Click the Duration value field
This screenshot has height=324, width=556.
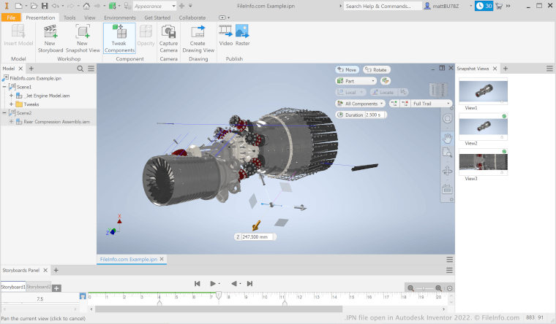click(x=375, y=115)
